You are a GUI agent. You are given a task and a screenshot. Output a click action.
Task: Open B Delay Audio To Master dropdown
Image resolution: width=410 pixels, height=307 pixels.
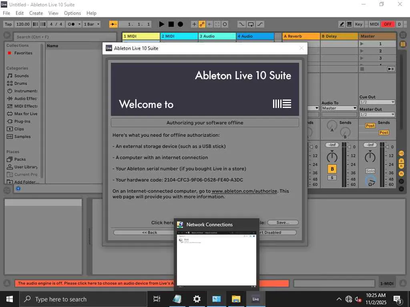[x=339, y=108]
